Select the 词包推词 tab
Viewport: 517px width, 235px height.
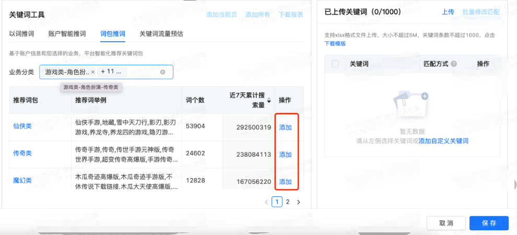point(113,33)
